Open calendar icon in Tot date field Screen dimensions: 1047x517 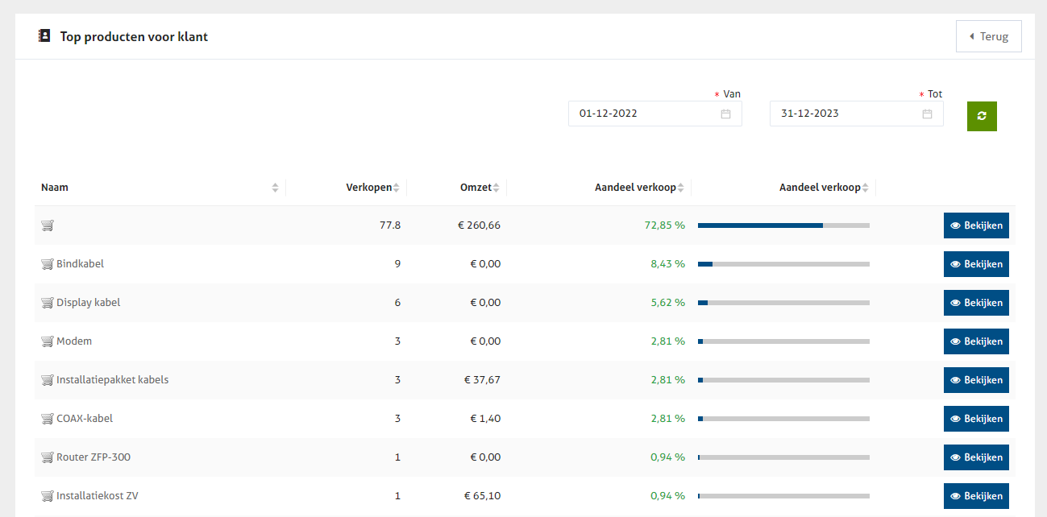point(927,114)
